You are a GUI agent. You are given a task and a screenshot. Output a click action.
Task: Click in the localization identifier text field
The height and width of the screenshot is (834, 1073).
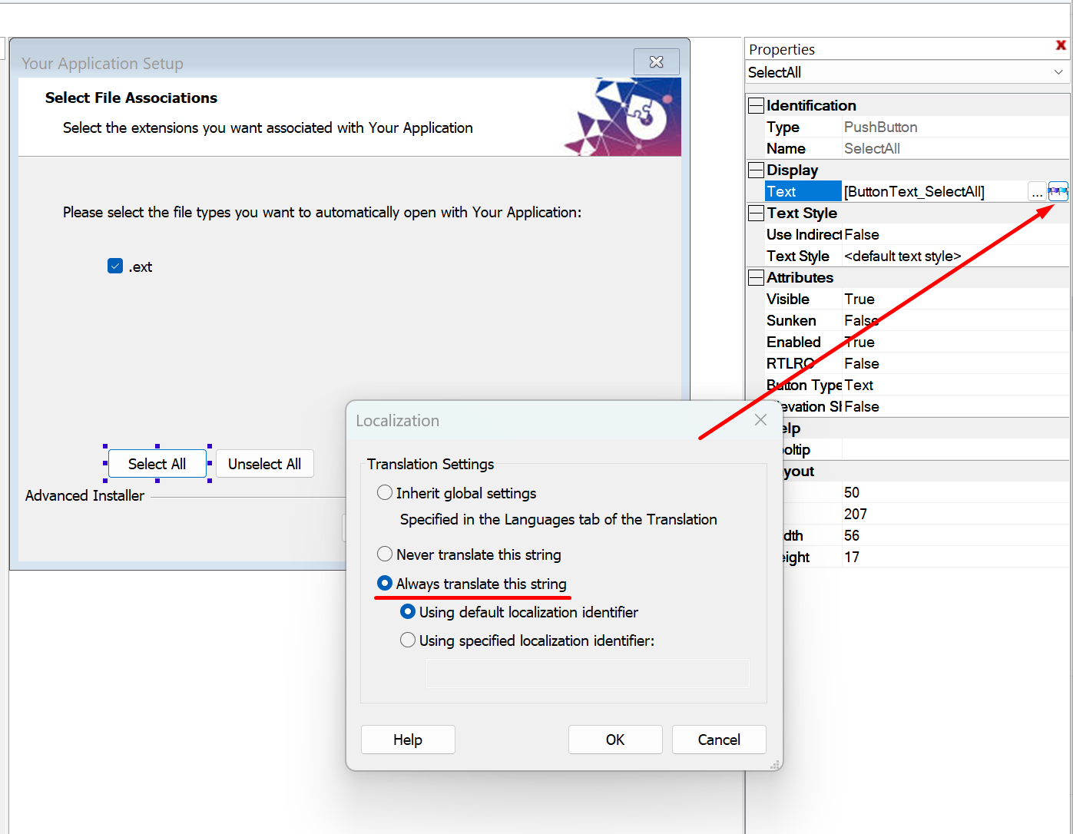pyautogui.click(x=587, y=673)
